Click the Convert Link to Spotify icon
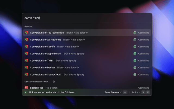This screenshot has width=174, height=109. 26,47
